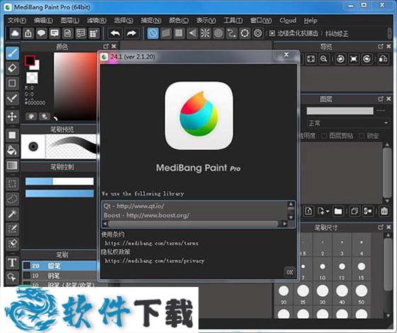
Task: Click flip view icon in navigator
Action: [x=384, y=60]
